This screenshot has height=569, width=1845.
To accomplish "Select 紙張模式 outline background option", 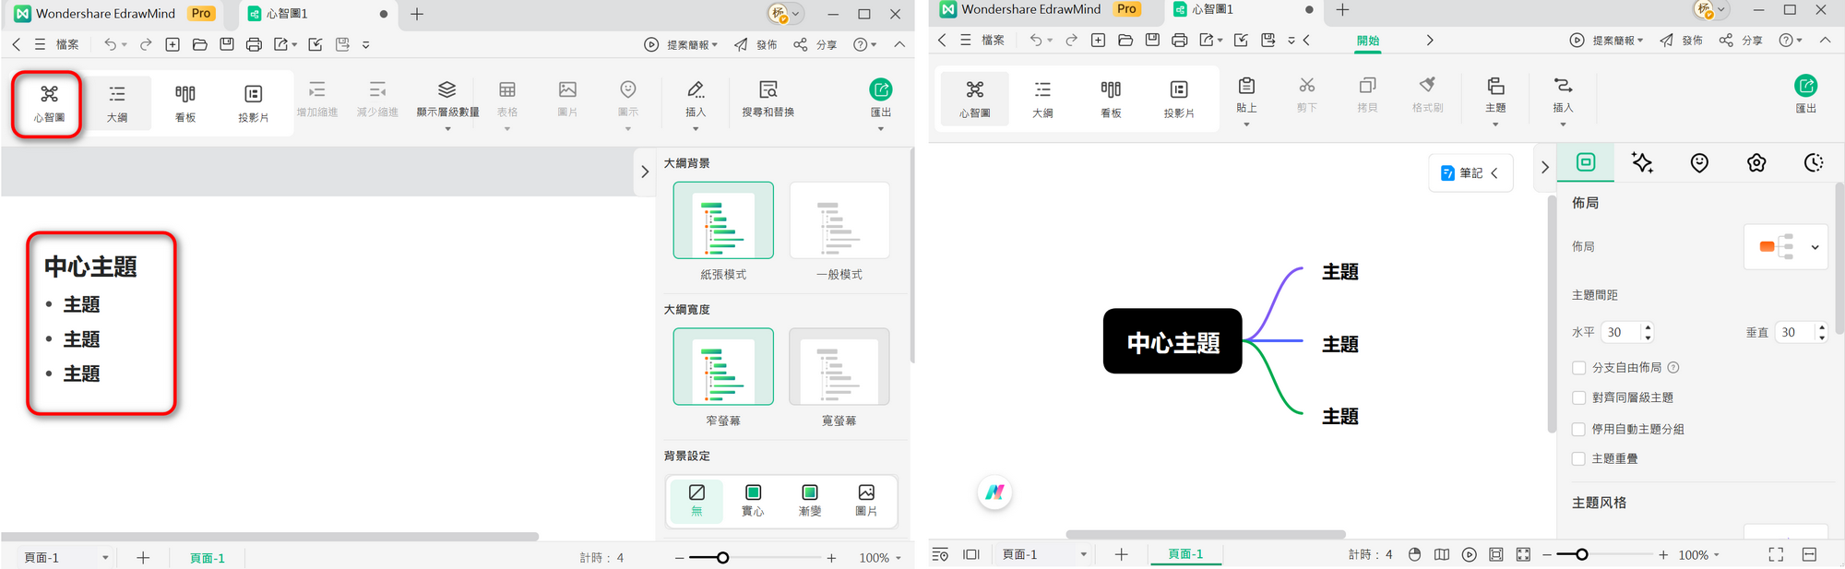I will (x=723, y=220).
